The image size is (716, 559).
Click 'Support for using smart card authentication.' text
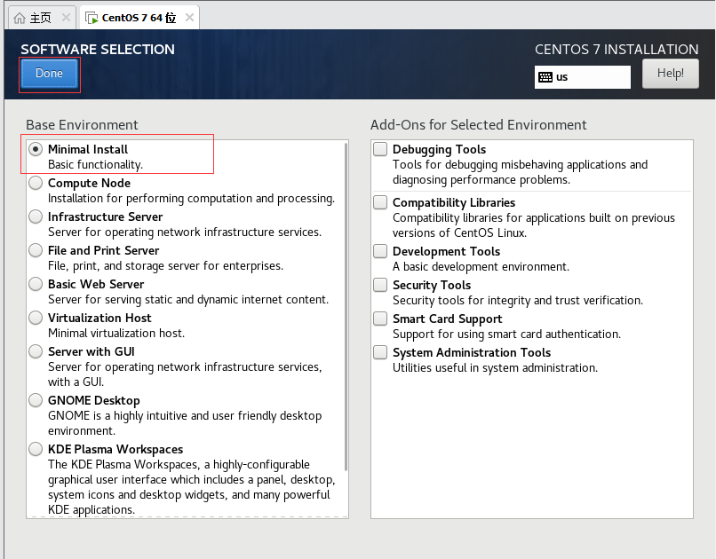[507, 335]
